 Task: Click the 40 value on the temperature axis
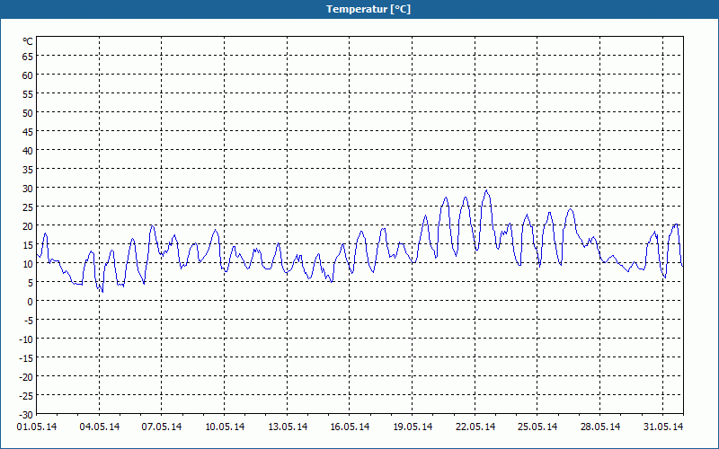pyautogui.click(x=28, y=150)
